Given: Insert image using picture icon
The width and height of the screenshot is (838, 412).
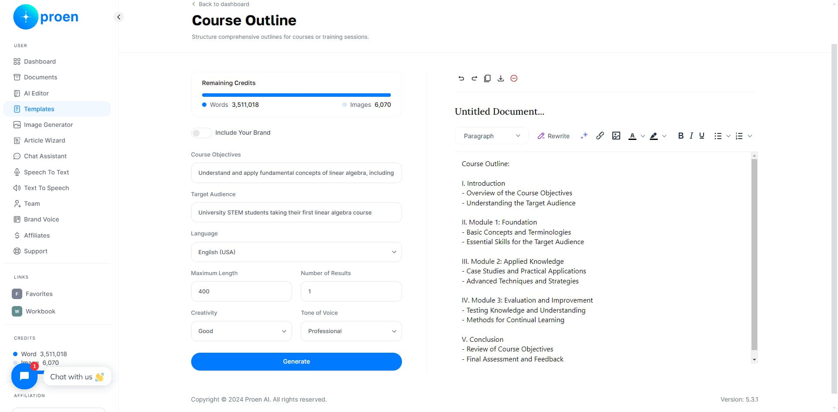Looking at the screenshot, I should coord(616,136).
